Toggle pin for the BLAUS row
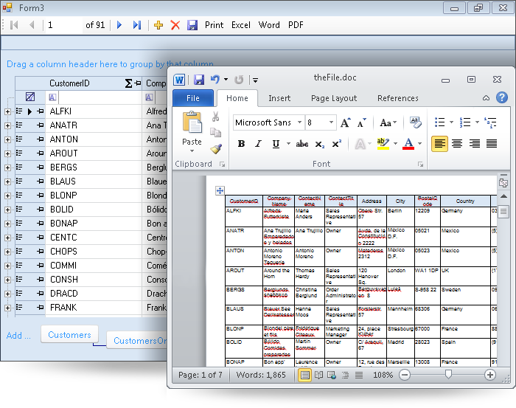The height and width of the screenshot is (408, 516). click(41, 181)
